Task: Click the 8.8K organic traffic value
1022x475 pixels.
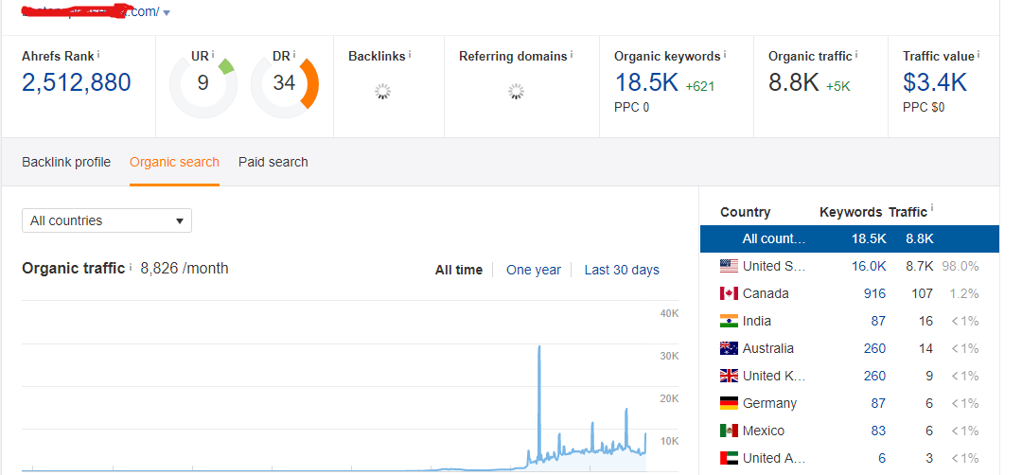Action: click(794, 82)
